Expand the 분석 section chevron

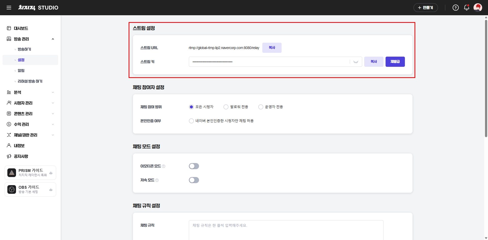[x=53, y=92]
